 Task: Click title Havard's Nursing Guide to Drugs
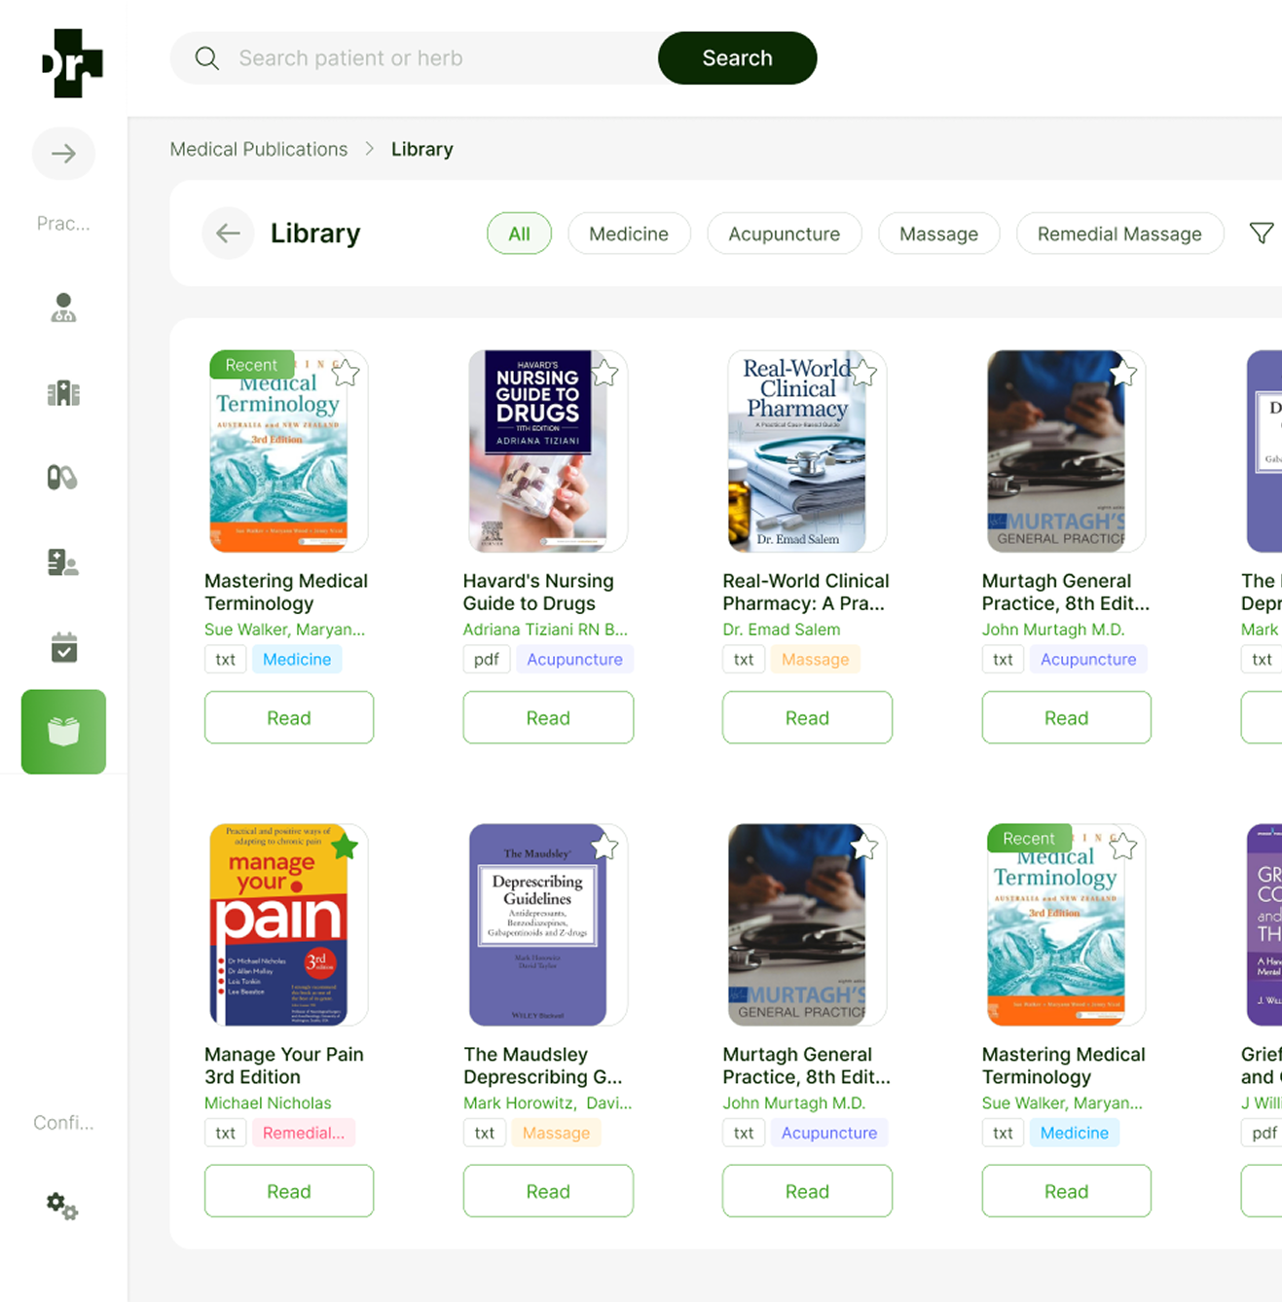click(538, 592)
